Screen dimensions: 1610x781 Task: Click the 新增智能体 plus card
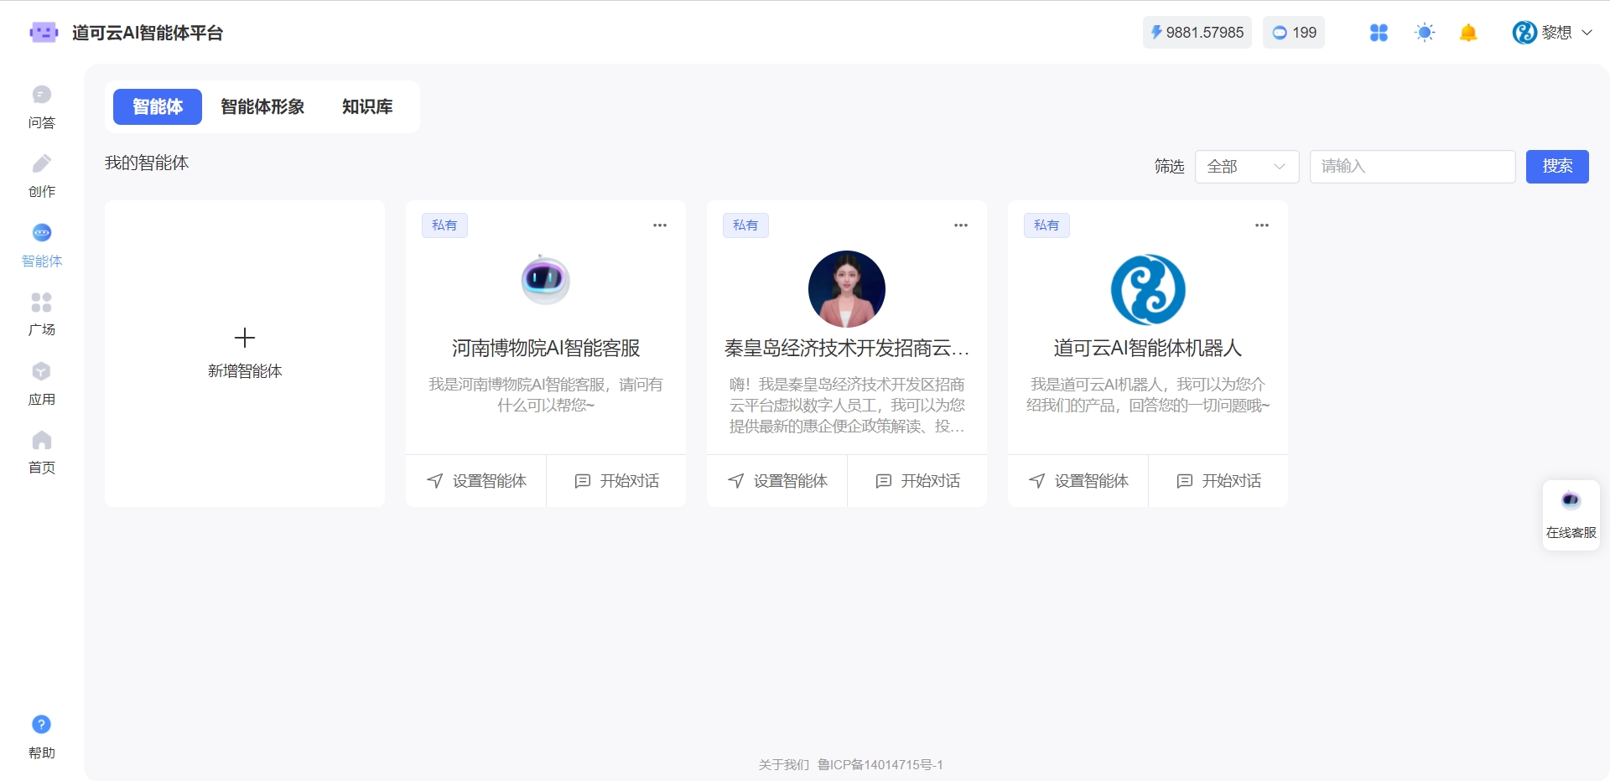point(245,353)
